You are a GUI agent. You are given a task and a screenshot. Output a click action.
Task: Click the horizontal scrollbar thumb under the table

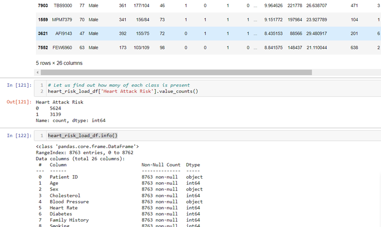point(176,72)
